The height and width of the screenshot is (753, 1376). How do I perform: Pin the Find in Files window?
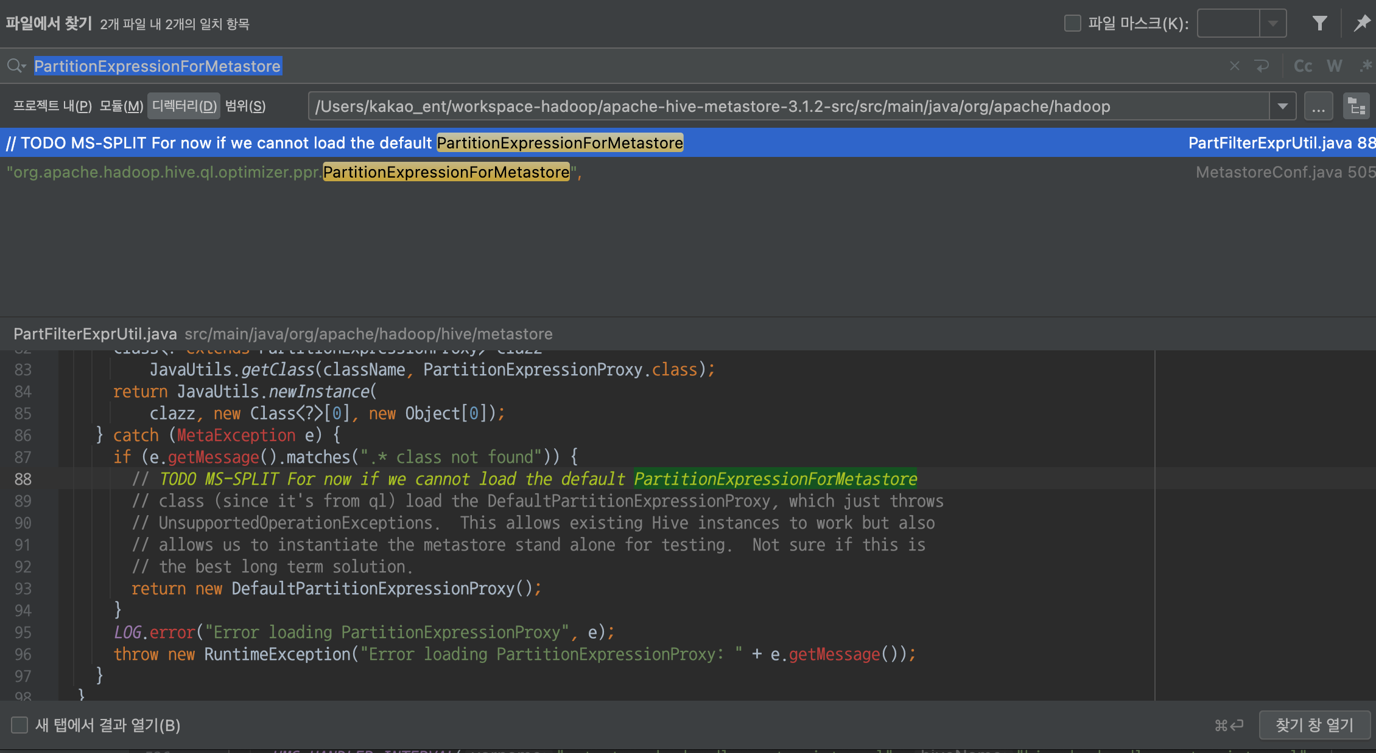click(1361, 24)
